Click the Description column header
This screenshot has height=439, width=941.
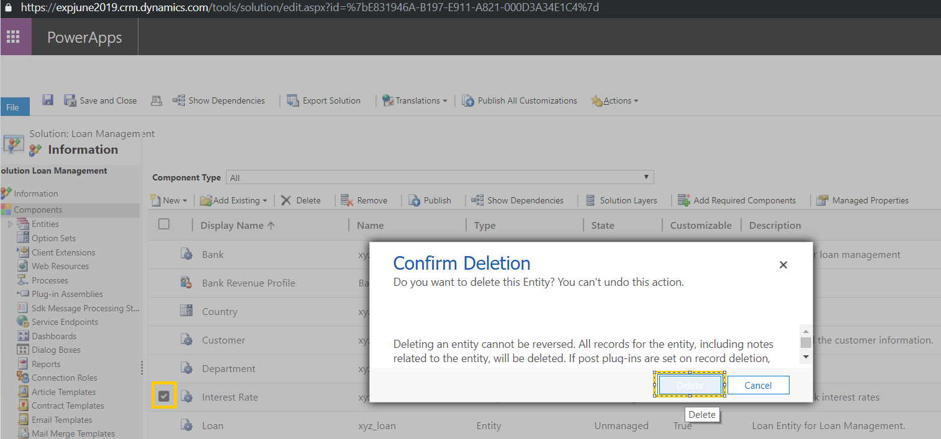(x=775, y=225)
